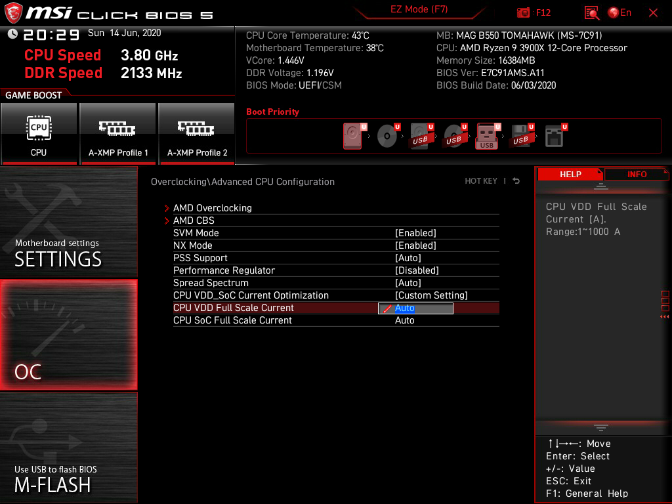Switch to EZ Mode (F7)

(x=419, y=10)
